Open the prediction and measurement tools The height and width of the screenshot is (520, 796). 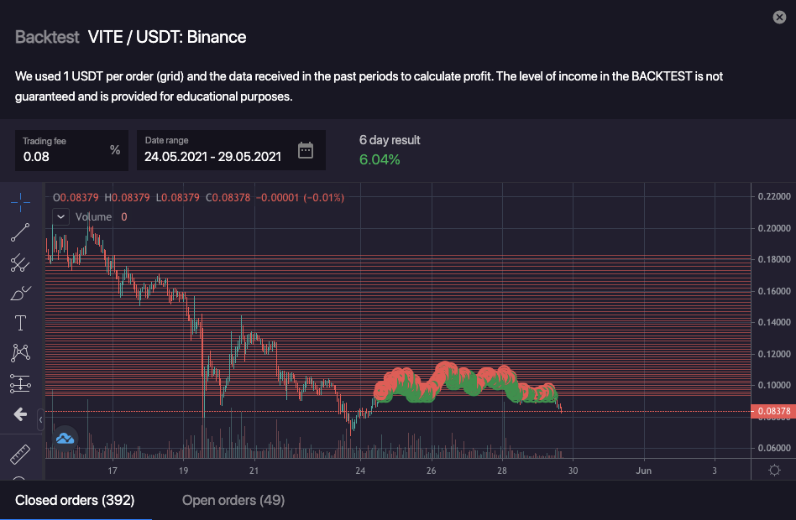click(x=21, y=384)
